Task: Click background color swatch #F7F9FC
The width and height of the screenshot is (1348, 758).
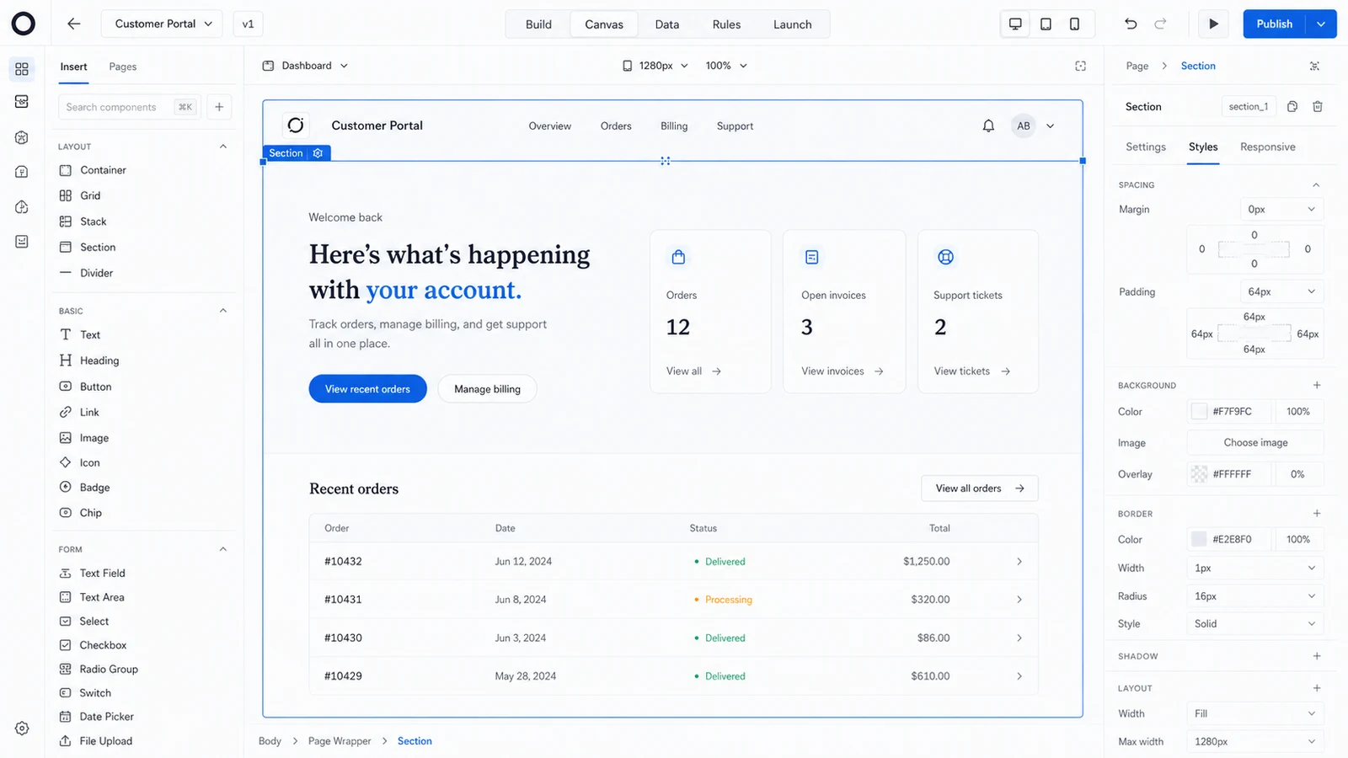Action: (1199, 412)
